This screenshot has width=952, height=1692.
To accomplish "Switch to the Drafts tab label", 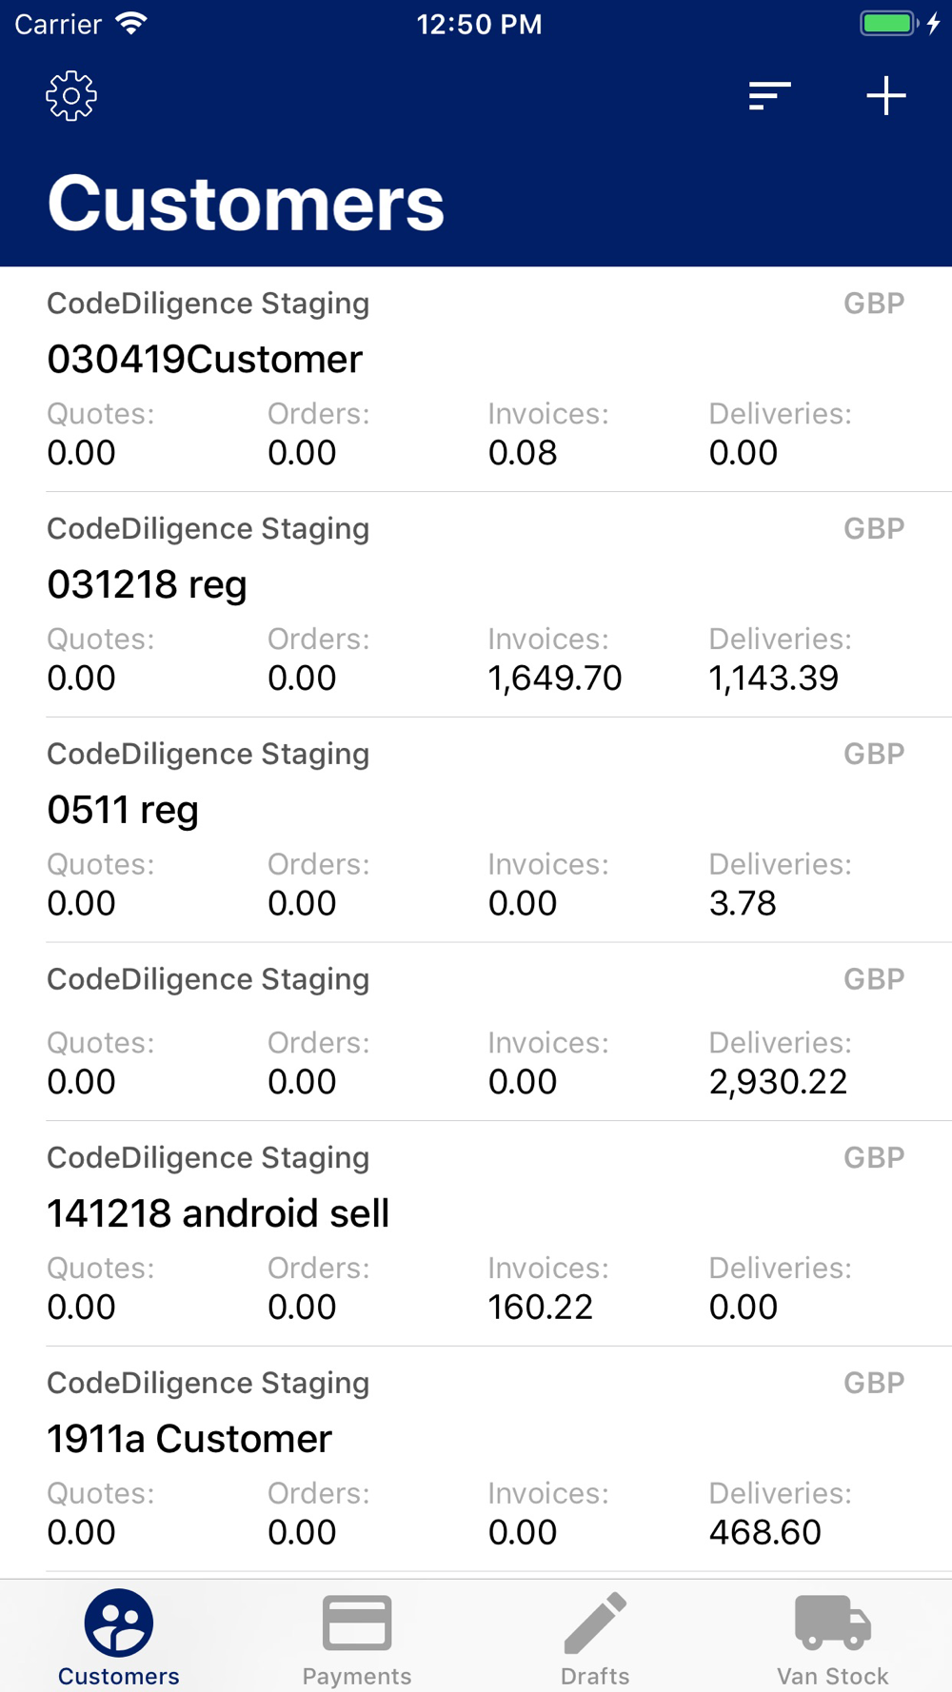I will [x=595, y=1676].
